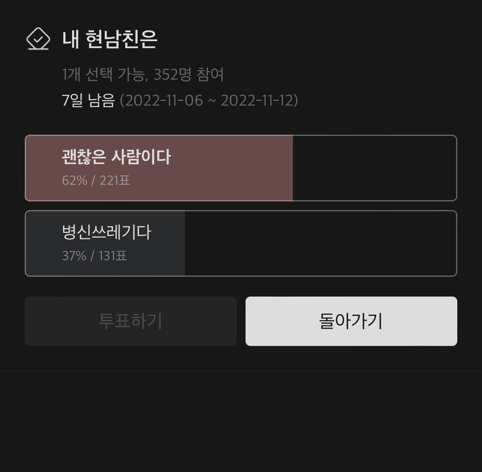Click the poll ballot checkmark icon
The image size is (482, 472).
coord(38,39)
